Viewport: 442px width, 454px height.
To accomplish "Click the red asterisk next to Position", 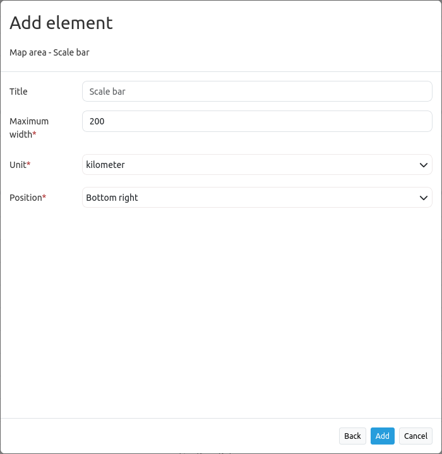I will (x=44, y=198).
